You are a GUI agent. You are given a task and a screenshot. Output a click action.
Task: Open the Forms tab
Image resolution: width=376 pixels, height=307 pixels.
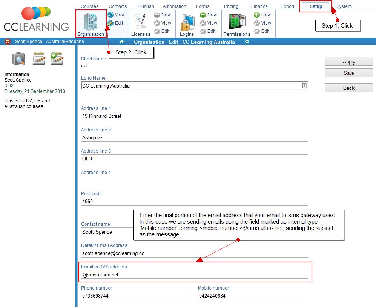(x=203, y=6)
